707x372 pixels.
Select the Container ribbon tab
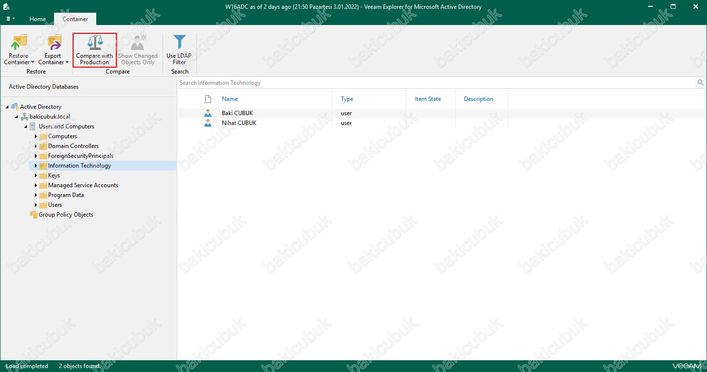point(75,19)
